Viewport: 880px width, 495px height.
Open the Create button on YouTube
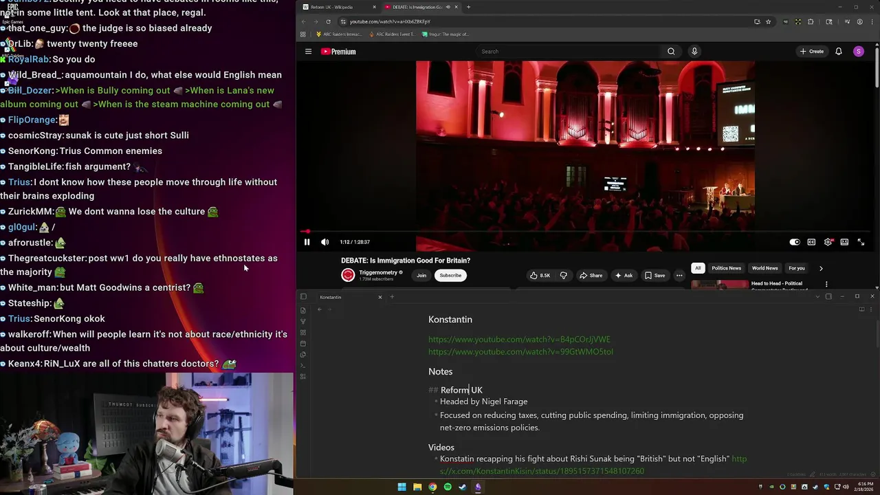pos(811,52)
